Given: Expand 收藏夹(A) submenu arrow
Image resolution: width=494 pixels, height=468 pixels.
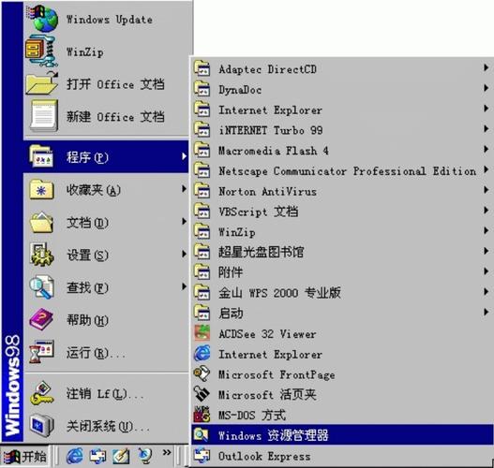Looking at the screenshot, I should 184,189.
